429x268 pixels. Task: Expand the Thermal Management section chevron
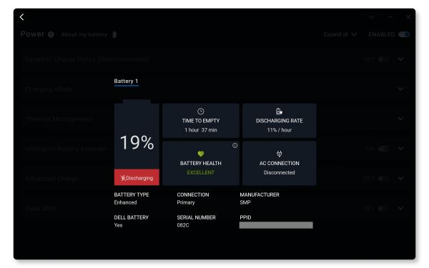pyautogui.click(x=400, y=119)
